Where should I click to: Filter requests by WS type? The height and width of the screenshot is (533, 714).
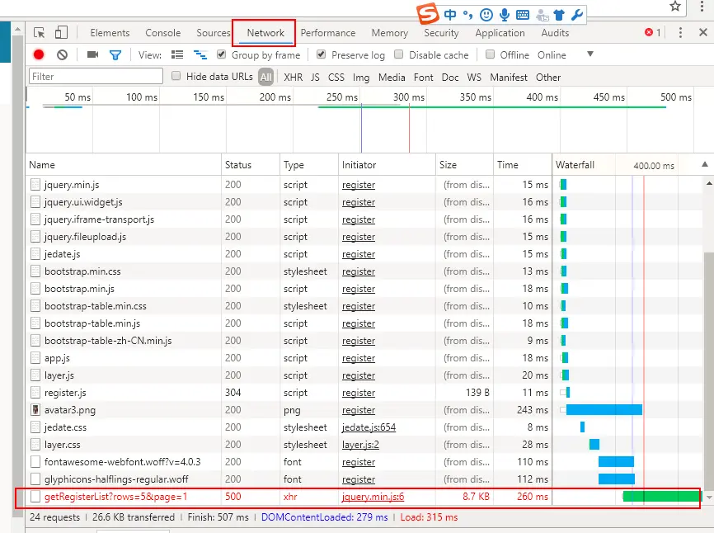pos(474,77)
